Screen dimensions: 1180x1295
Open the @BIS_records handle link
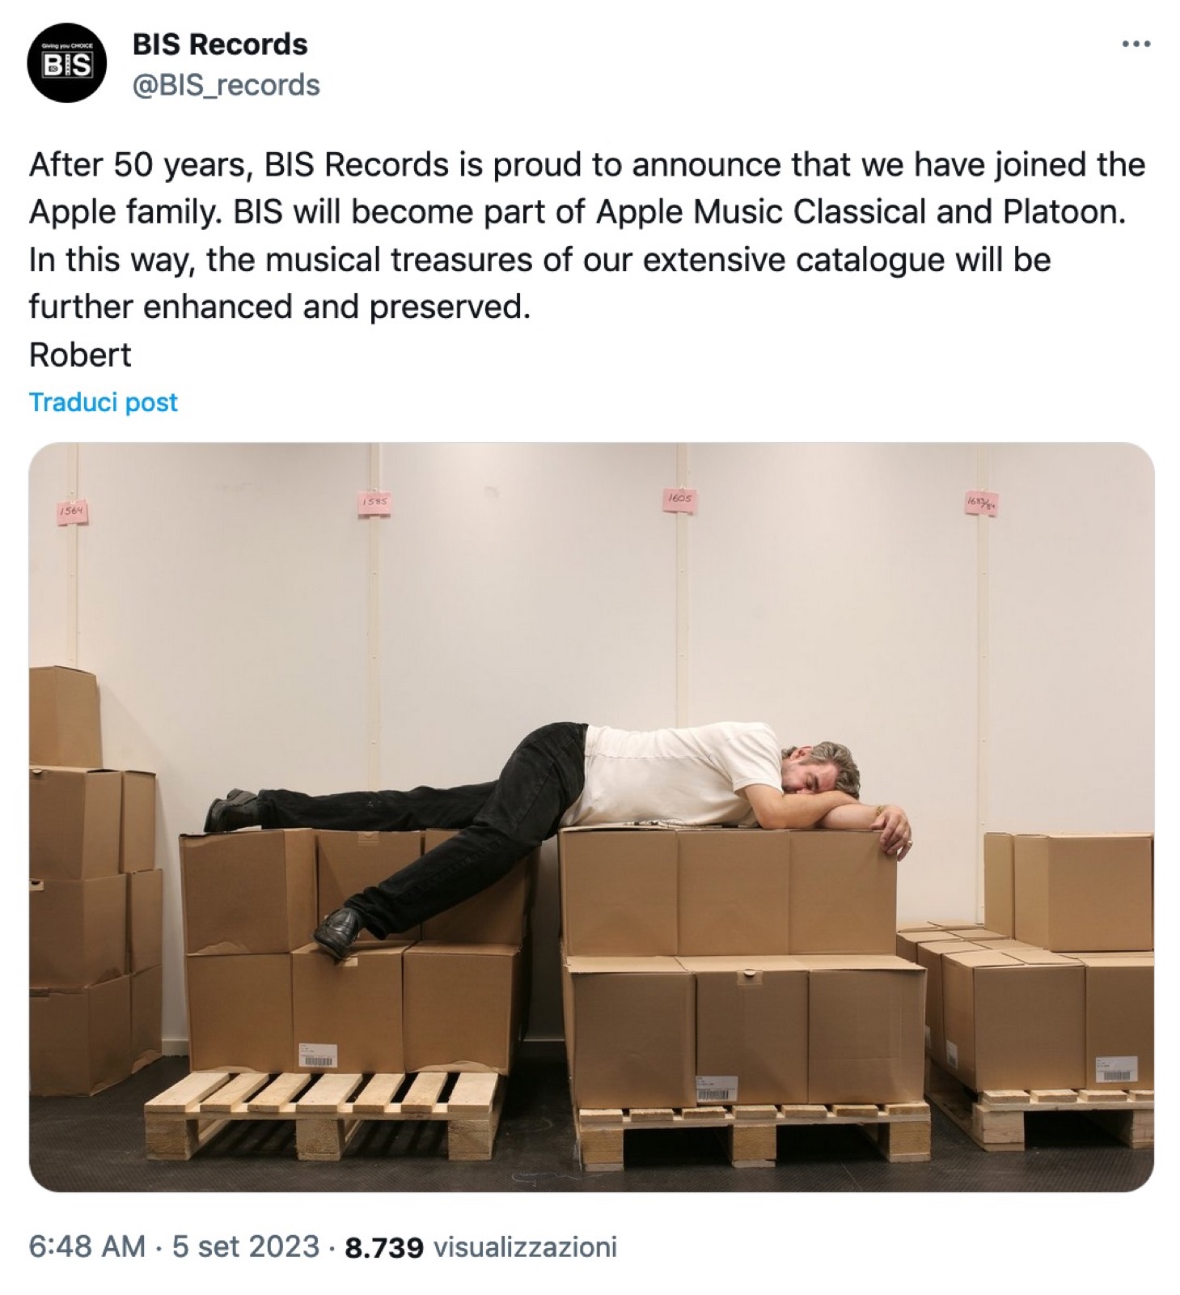pyautogui.click(x=226, y=85)
